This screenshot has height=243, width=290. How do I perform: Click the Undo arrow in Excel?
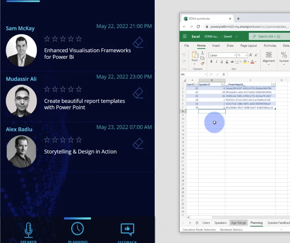[184, 55]
